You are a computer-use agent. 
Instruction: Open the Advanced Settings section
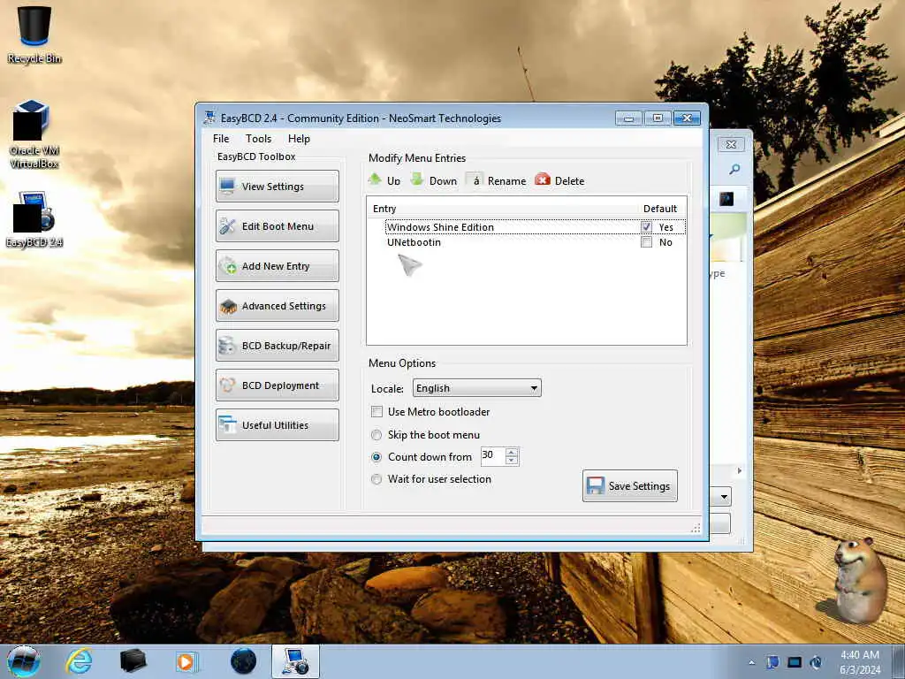[277, 305]
